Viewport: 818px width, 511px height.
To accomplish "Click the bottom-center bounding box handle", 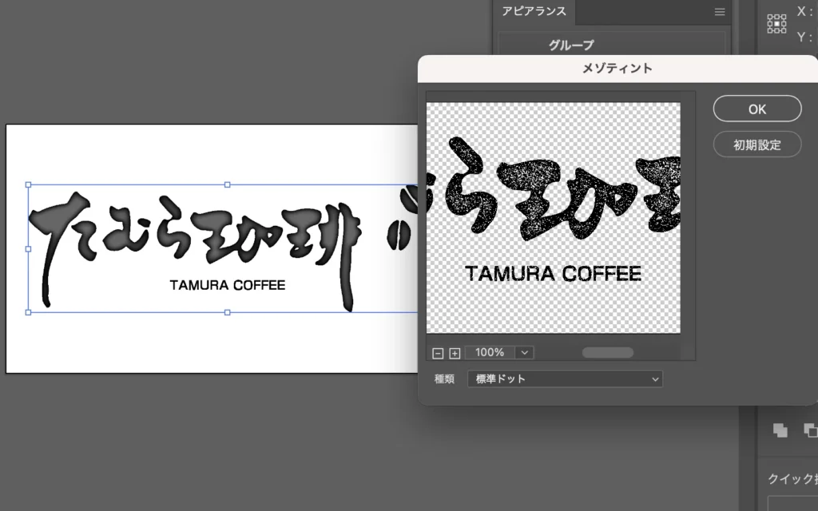I will coord(228,312).
